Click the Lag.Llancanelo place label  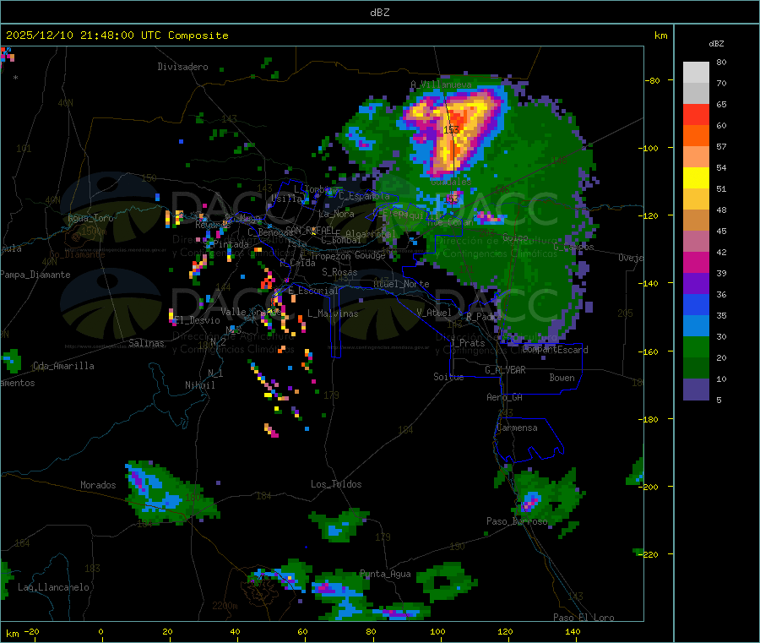(x=53, y=587)
